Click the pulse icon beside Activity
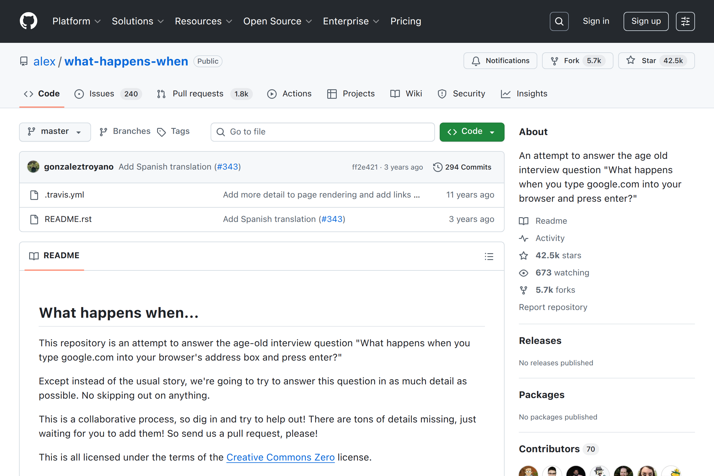 pos(523,238)
